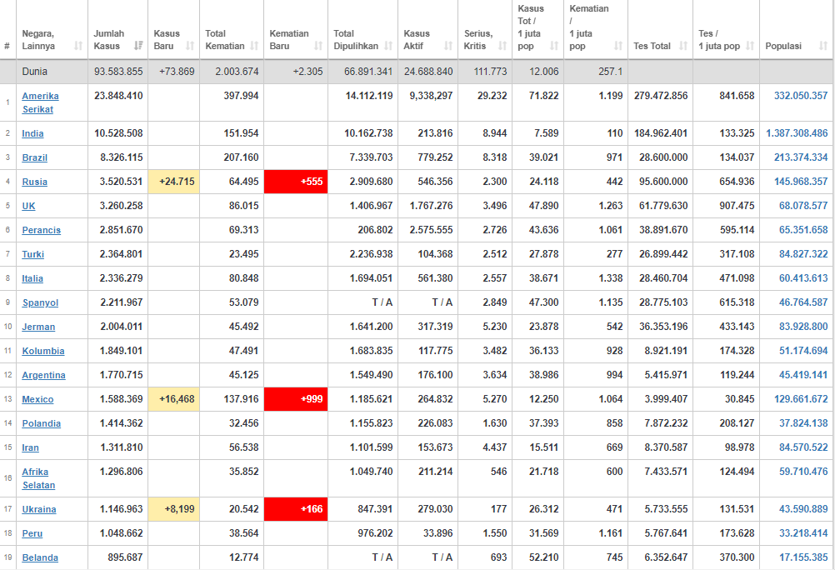The image size is (835, 570).
Task: Select the Dunia total deaths 2.003.674
Action: 237,72
